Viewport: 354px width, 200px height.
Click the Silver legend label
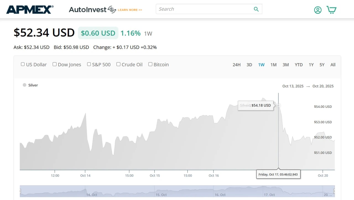[x=33, y=85]
